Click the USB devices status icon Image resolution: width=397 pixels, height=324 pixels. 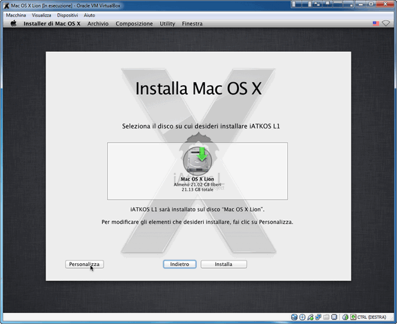[311, 317]
